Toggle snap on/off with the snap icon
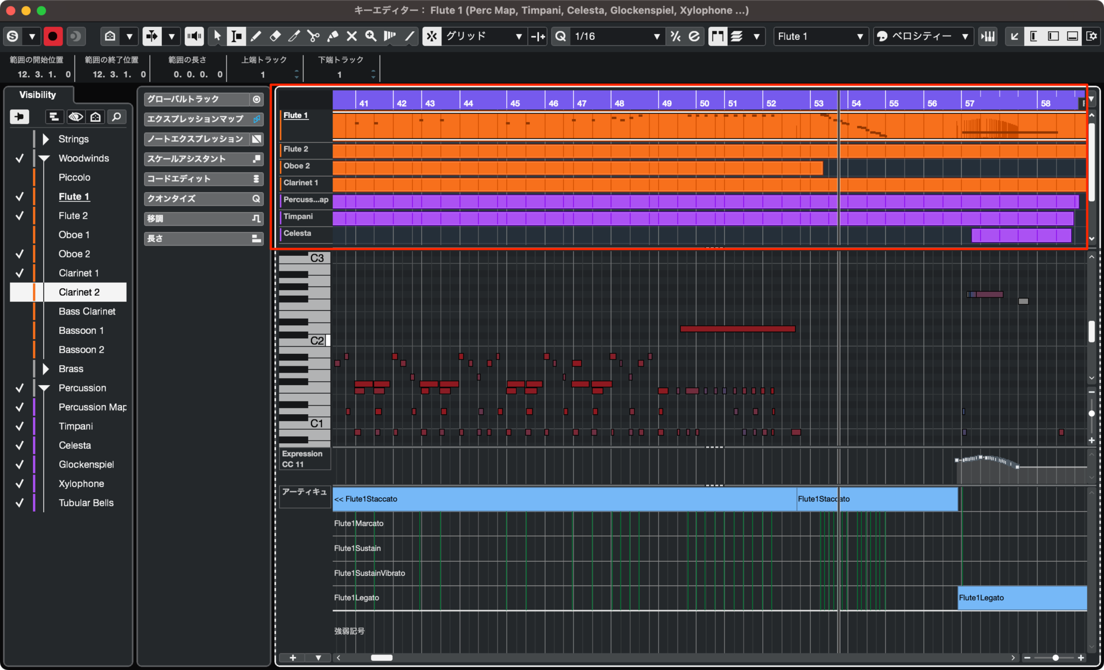Image resolution: width=1104 pixels, height=670 pixels. (x=432, y=36)
